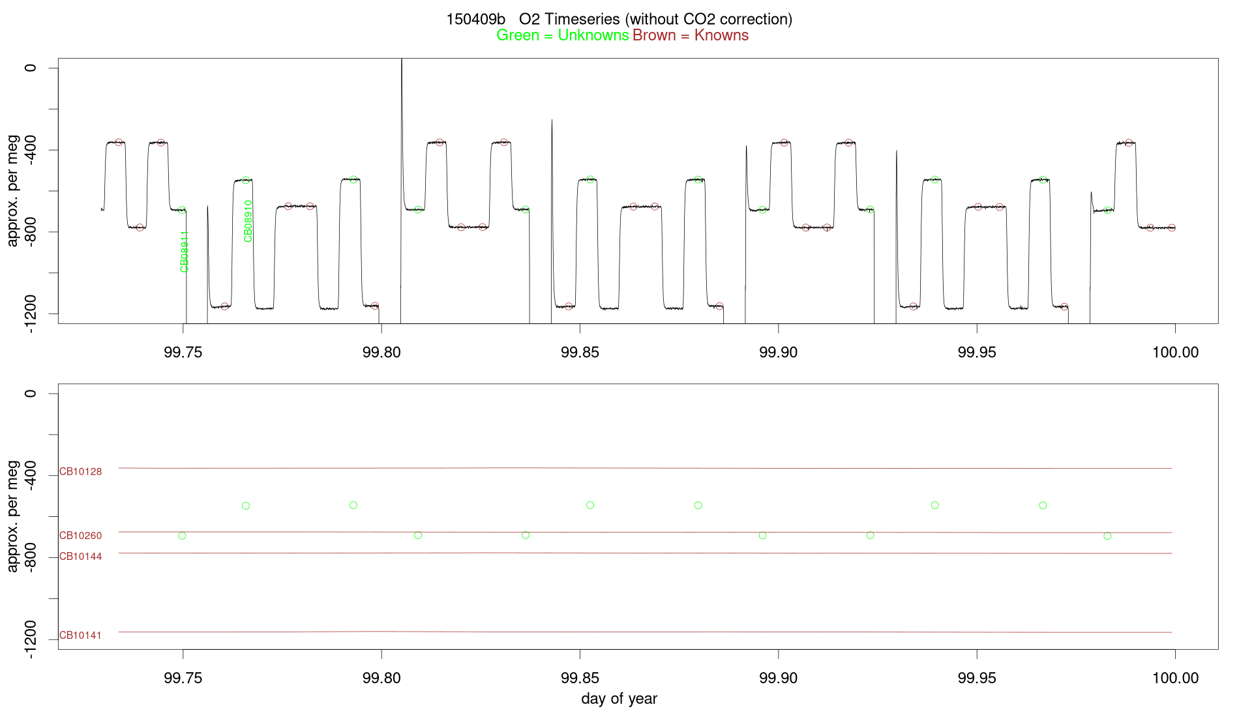This screenshot has width=1239, height=717.
Task: Click the "Green = Unknowns" legend text
Action: click(x=563, y=35)
